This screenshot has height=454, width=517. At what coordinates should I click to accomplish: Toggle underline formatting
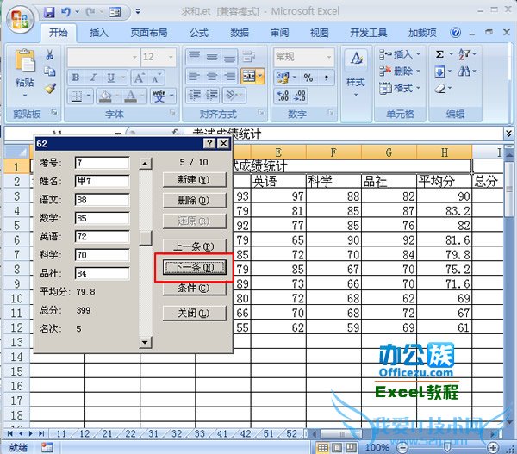111,78
